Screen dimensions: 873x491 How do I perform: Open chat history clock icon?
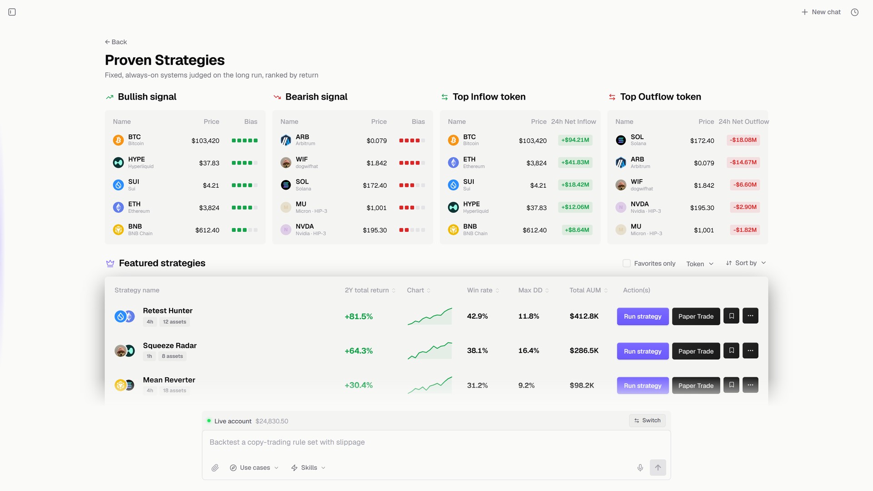pos(855,12)
